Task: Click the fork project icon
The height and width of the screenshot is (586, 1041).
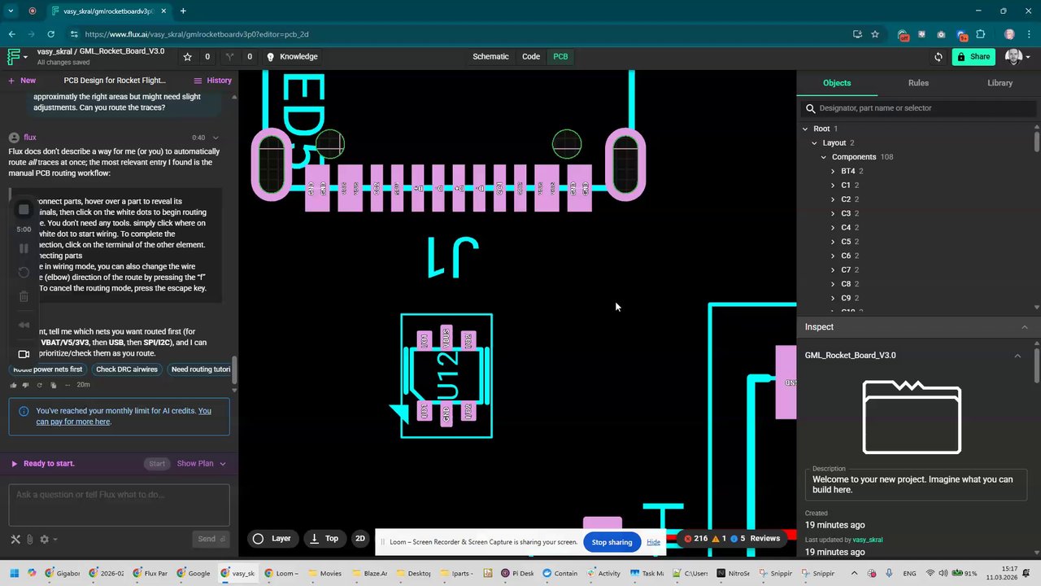Action: [x=230, y=57]
